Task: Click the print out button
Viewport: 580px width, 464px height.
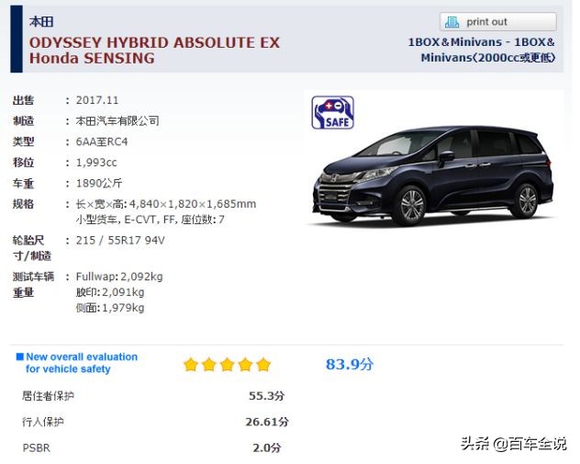Action: coord(498,22)
